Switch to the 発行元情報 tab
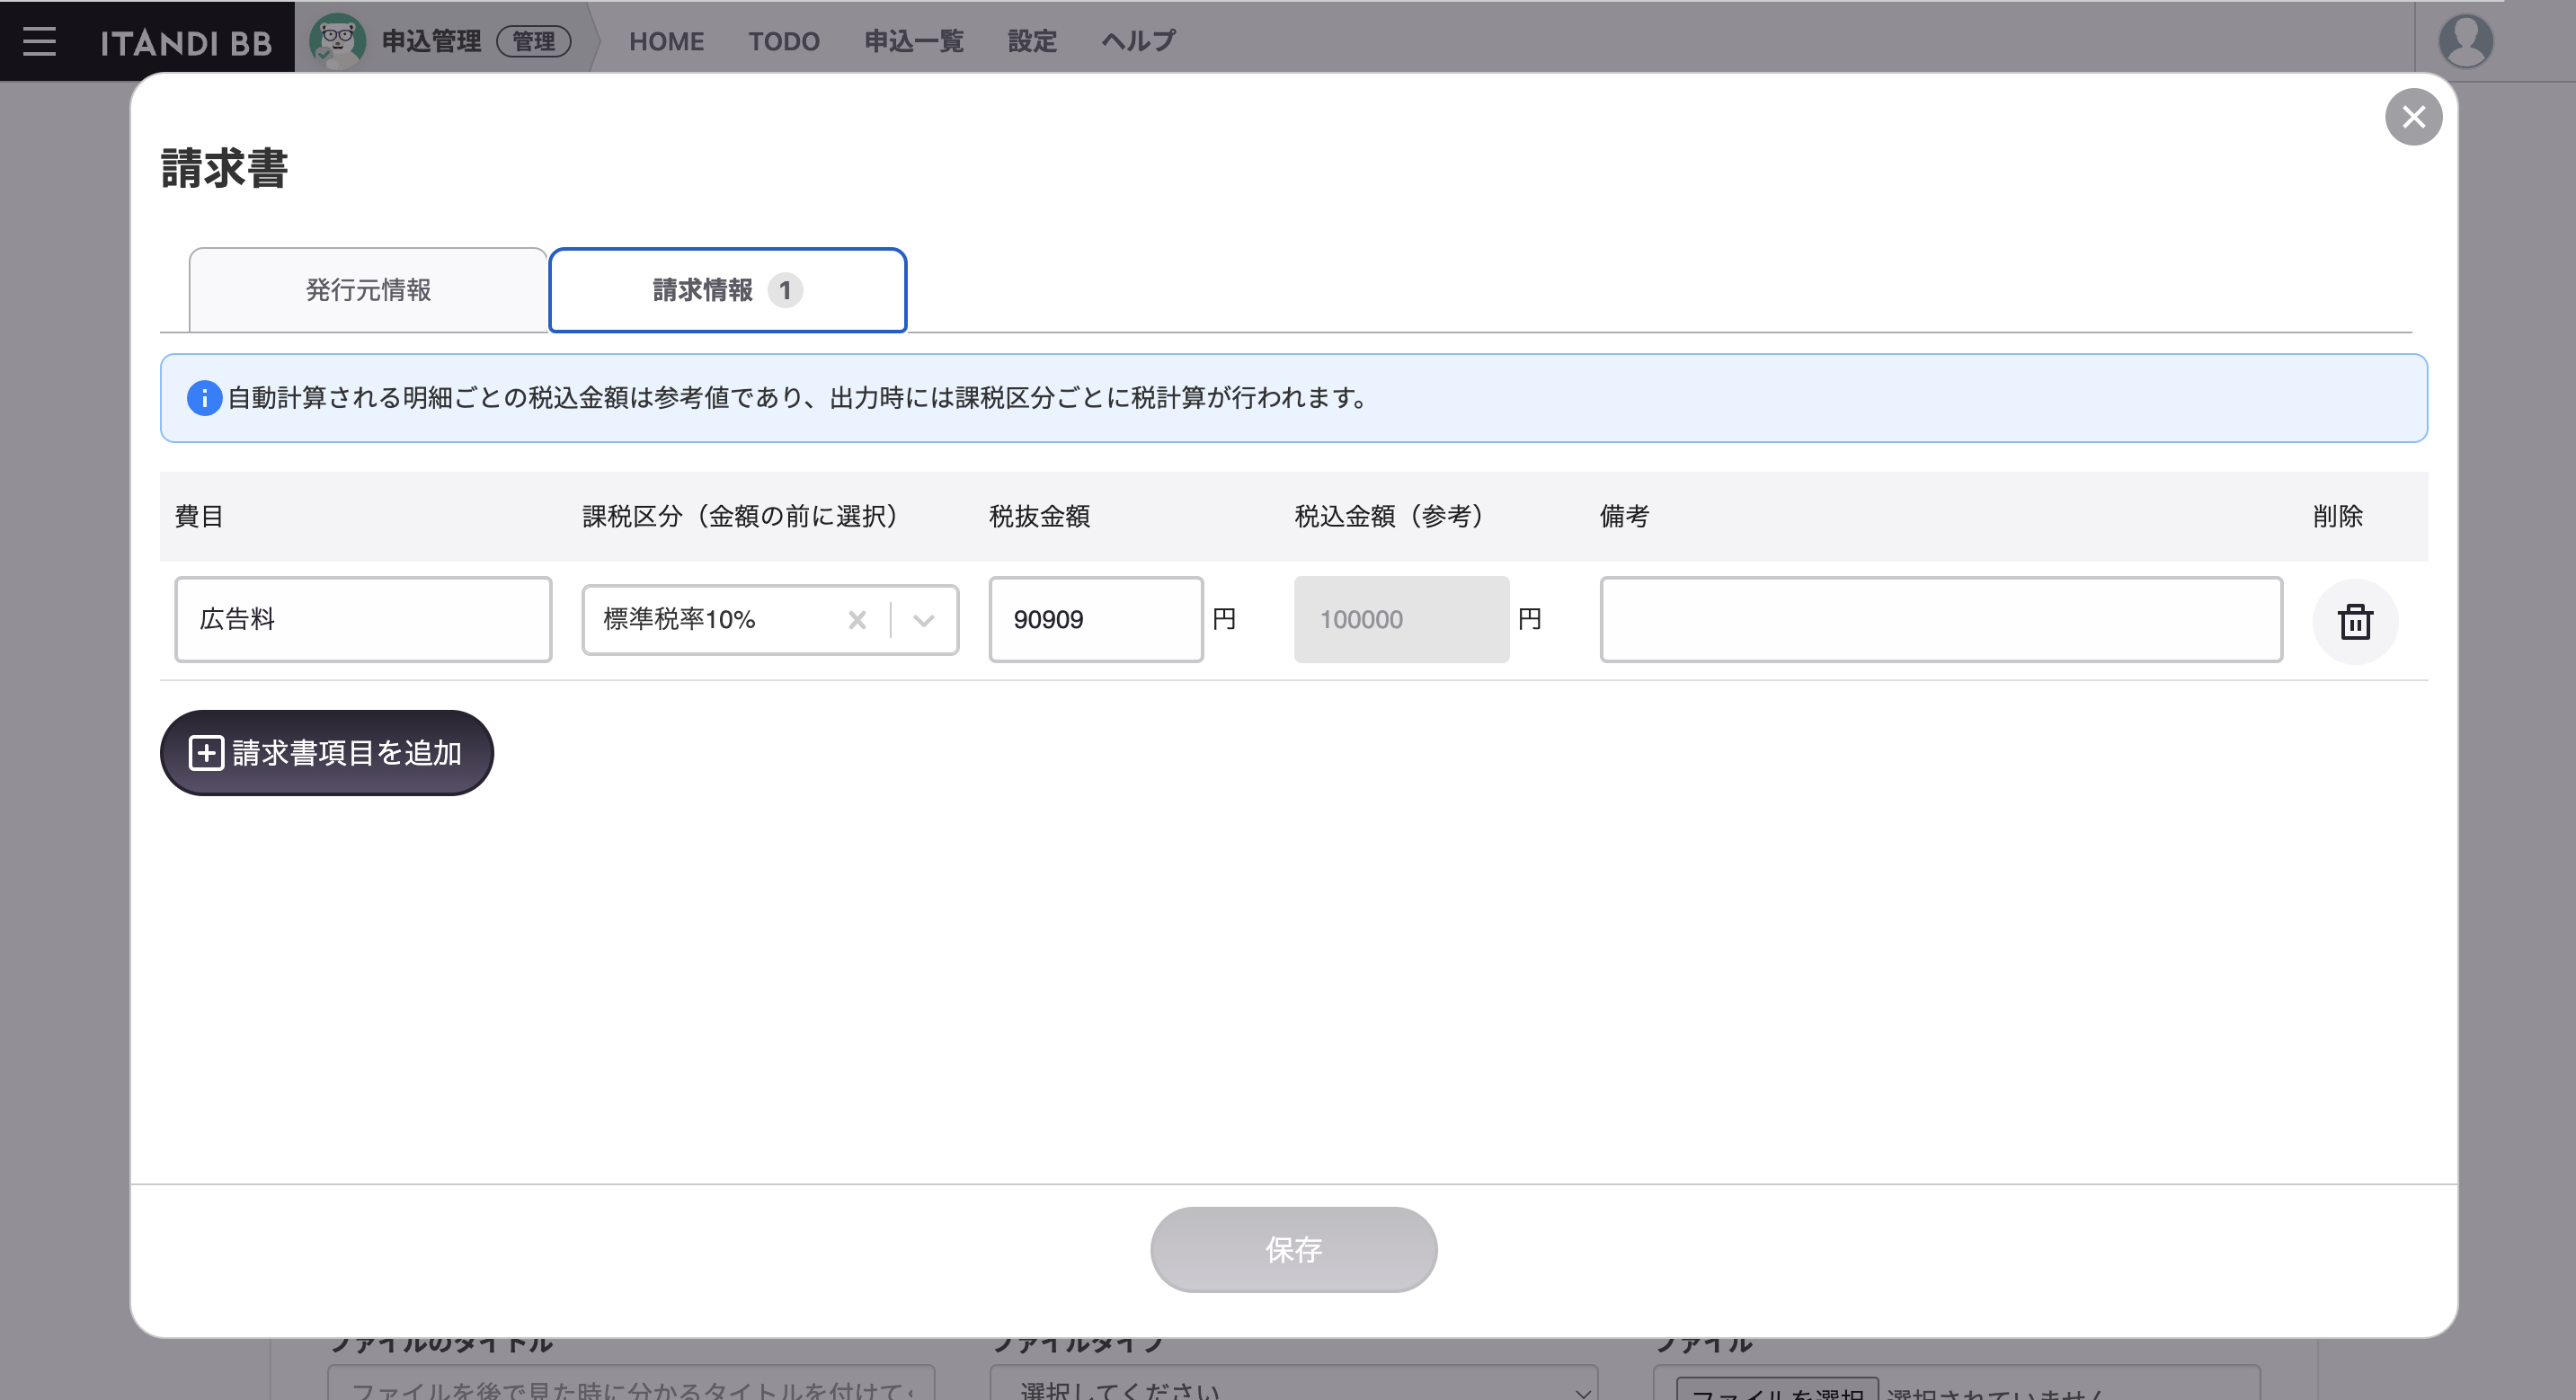The height and width of the screenshot is (1400, 2576). point(368,290)
